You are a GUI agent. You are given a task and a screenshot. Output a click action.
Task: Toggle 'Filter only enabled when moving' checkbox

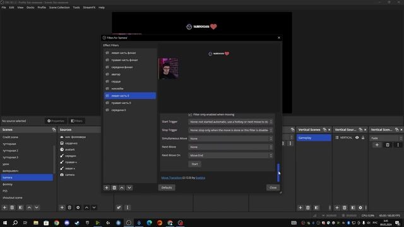190,115
